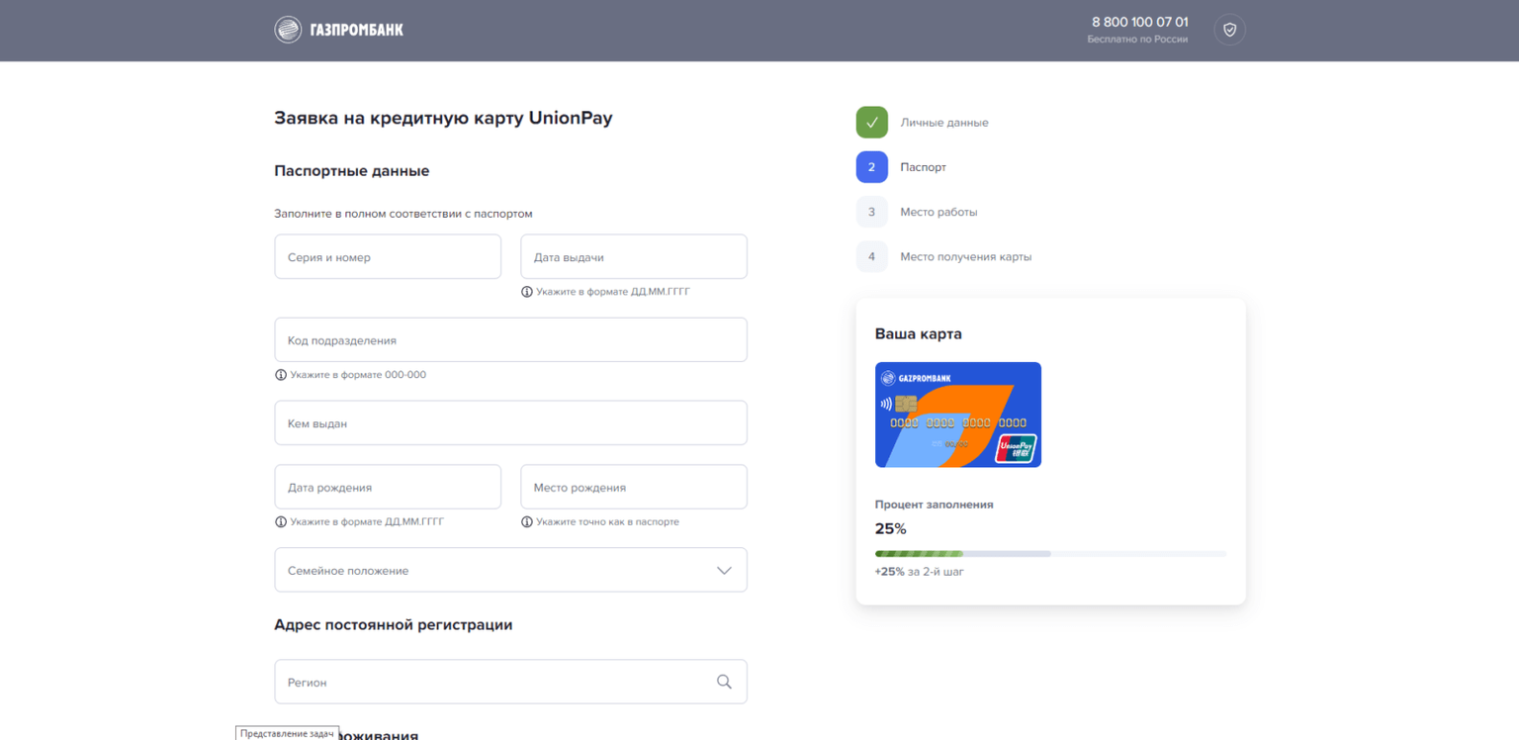Focus the Кем выдан field
Image resolution: width=1519 pixels, height=740 pixels.
pyautogui.click(x=510, y=422)
